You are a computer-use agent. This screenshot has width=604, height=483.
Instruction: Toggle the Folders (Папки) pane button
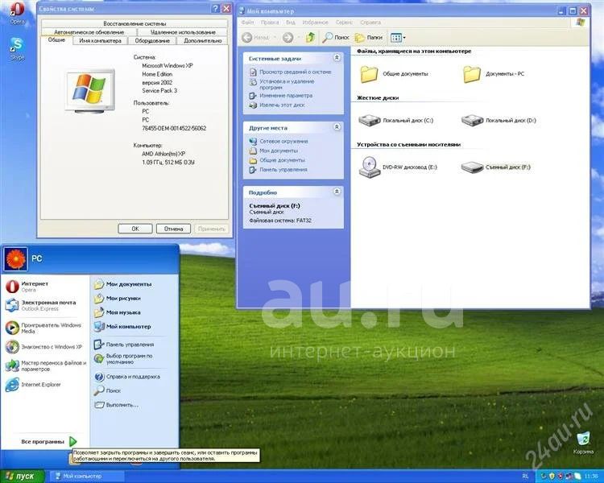tap(369, 37)
